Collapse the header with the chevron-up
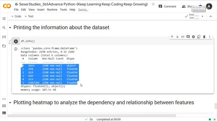 211,16
